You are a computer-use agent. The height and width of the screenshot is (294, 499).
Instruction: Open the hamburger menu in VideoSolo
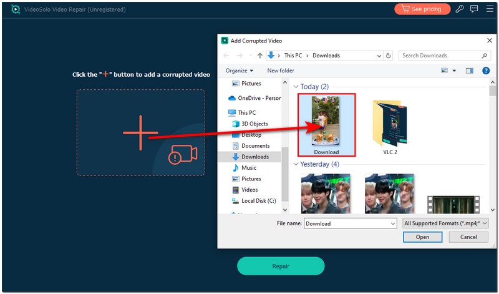click(x=488, y=9)
